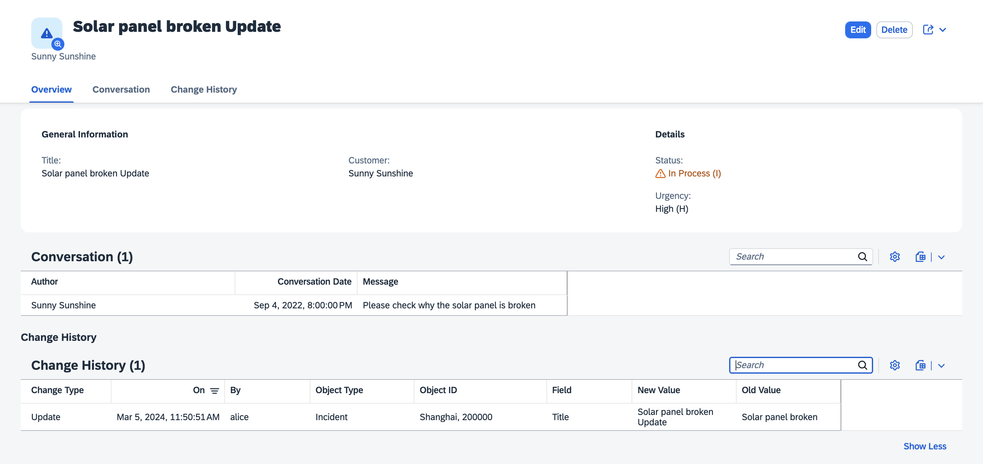Click Change History export spreadsheet icon
The height and width of the screenshot is (464, 983).
[x=920, y=365]
